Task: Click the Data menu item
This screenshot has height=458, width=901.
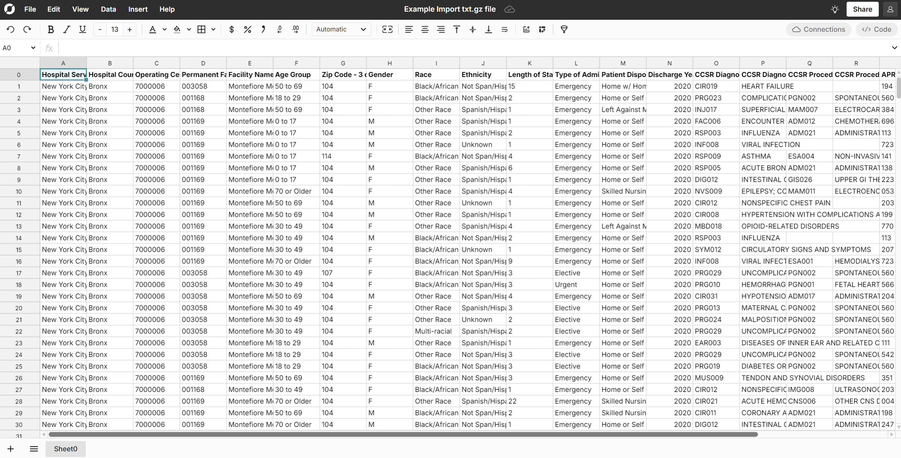Action: (107, 9)
